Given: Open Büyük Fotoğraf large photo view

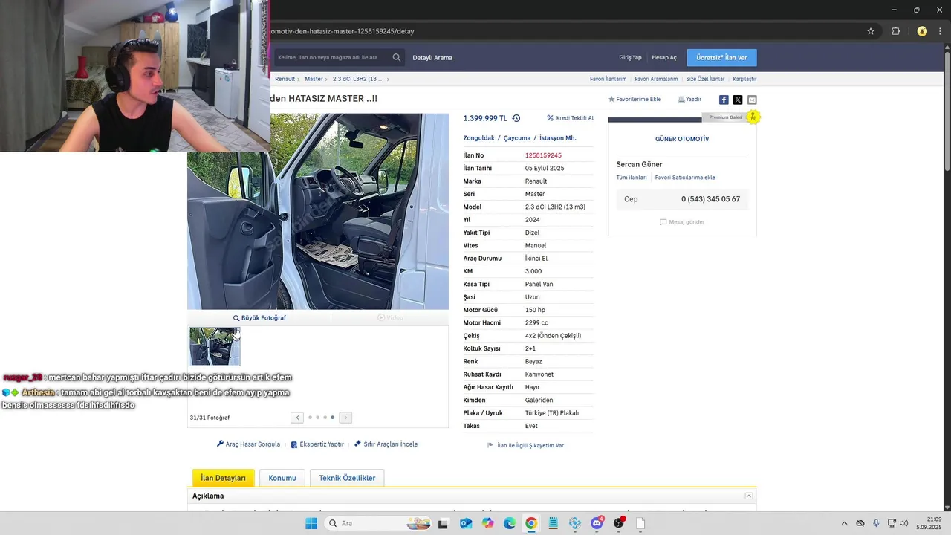Looking at the screenshot, I should [259, 317].
